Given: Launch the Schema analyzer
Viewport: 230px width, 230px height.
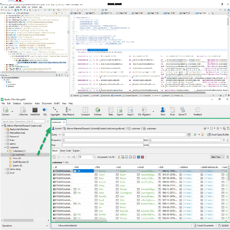Looking at the screenshot, I should [98, 110].
